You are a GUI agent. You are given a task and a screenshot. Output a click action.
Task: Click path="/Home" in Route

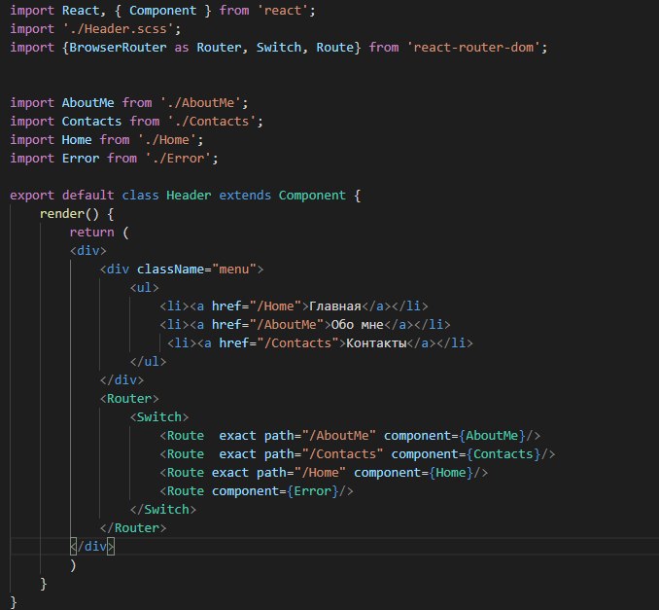click(x=301, y=473)
